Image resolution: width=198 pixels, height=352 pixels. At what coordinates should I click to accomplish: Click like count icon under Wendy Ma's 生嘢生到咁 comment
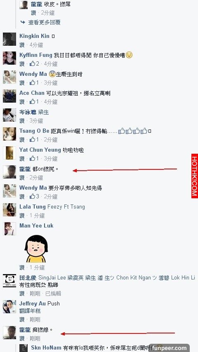point(32,83)
